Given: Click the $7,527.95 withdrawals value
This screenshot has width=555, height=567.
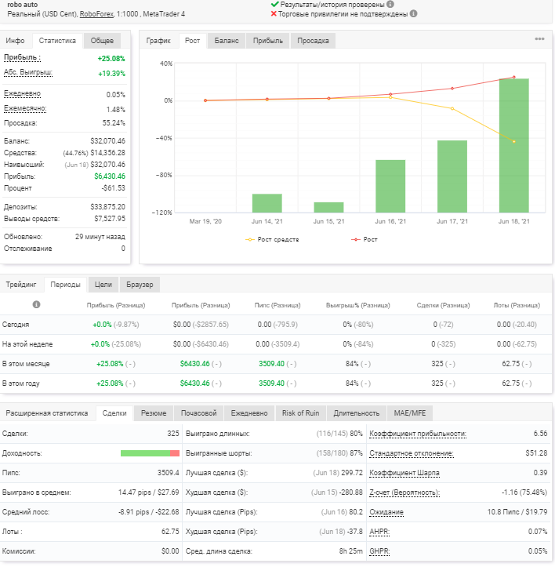Looking at the screenshot, I should [x=110, y=219].
